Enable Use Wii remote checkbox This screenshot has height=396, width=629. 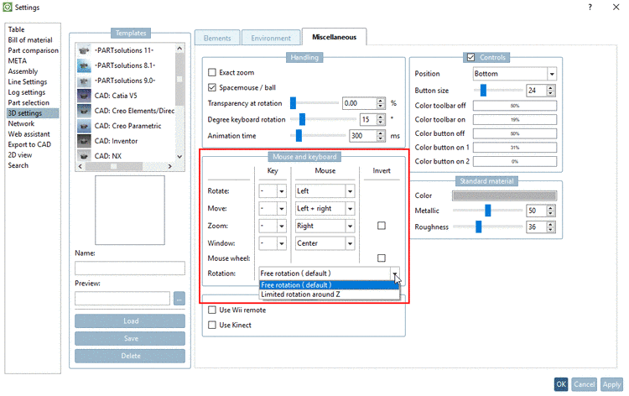click(212, 310)
